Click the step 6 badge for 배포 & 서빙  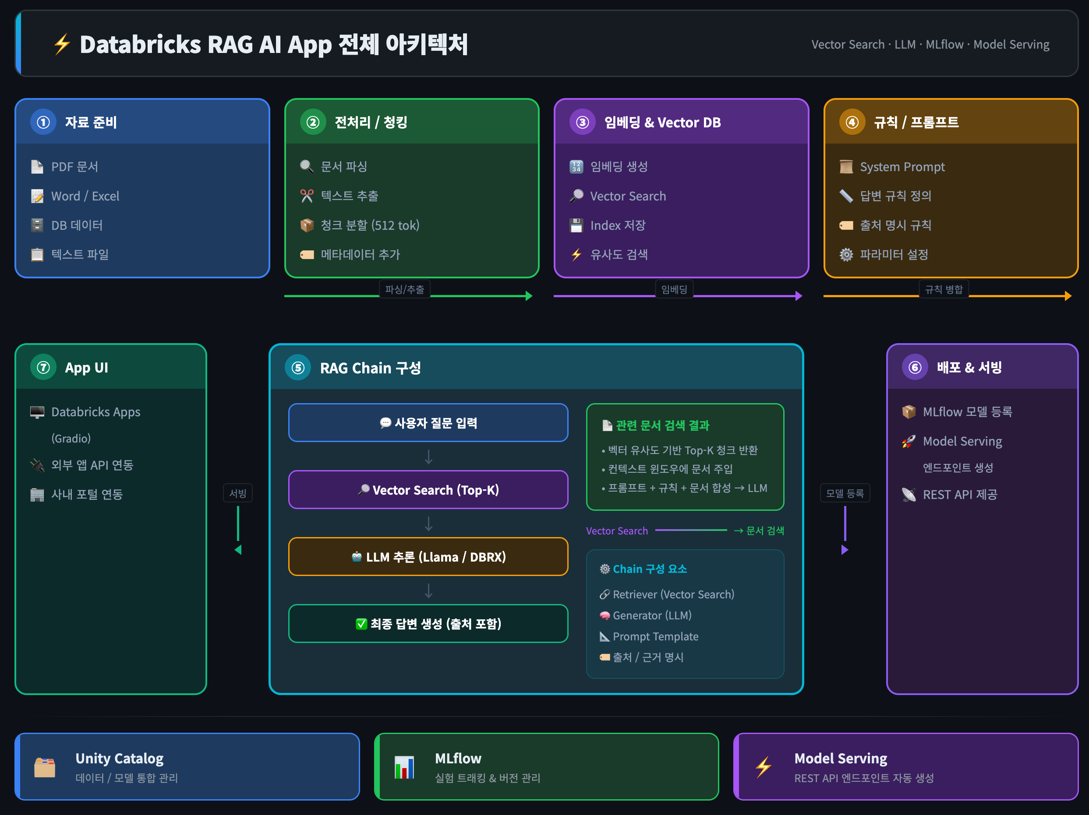click(915, 367)
